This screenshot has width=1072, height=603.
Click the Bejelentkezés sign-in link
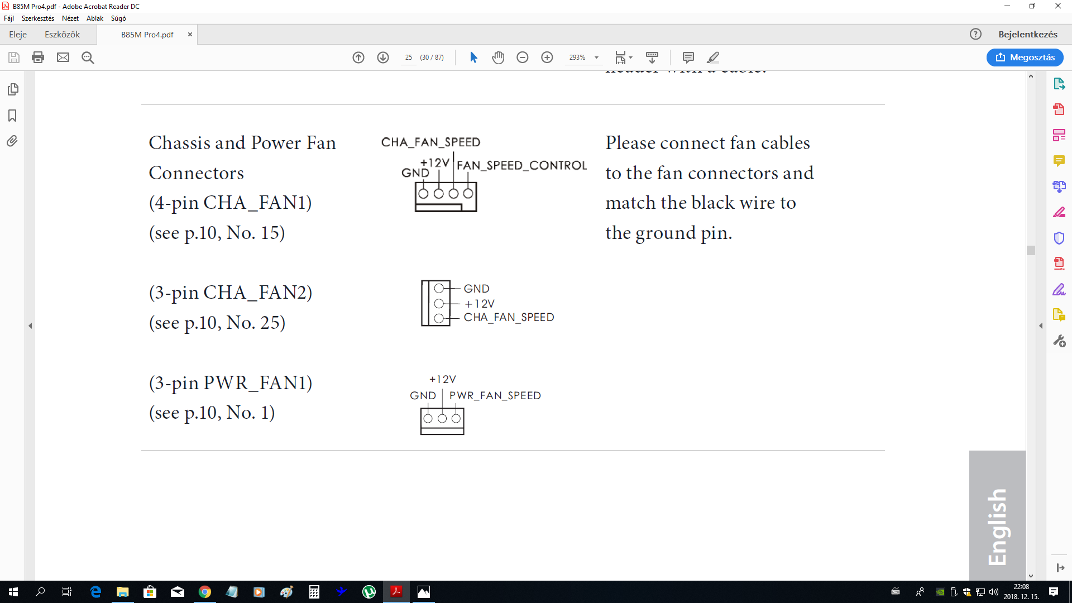tap(1027, 35)
